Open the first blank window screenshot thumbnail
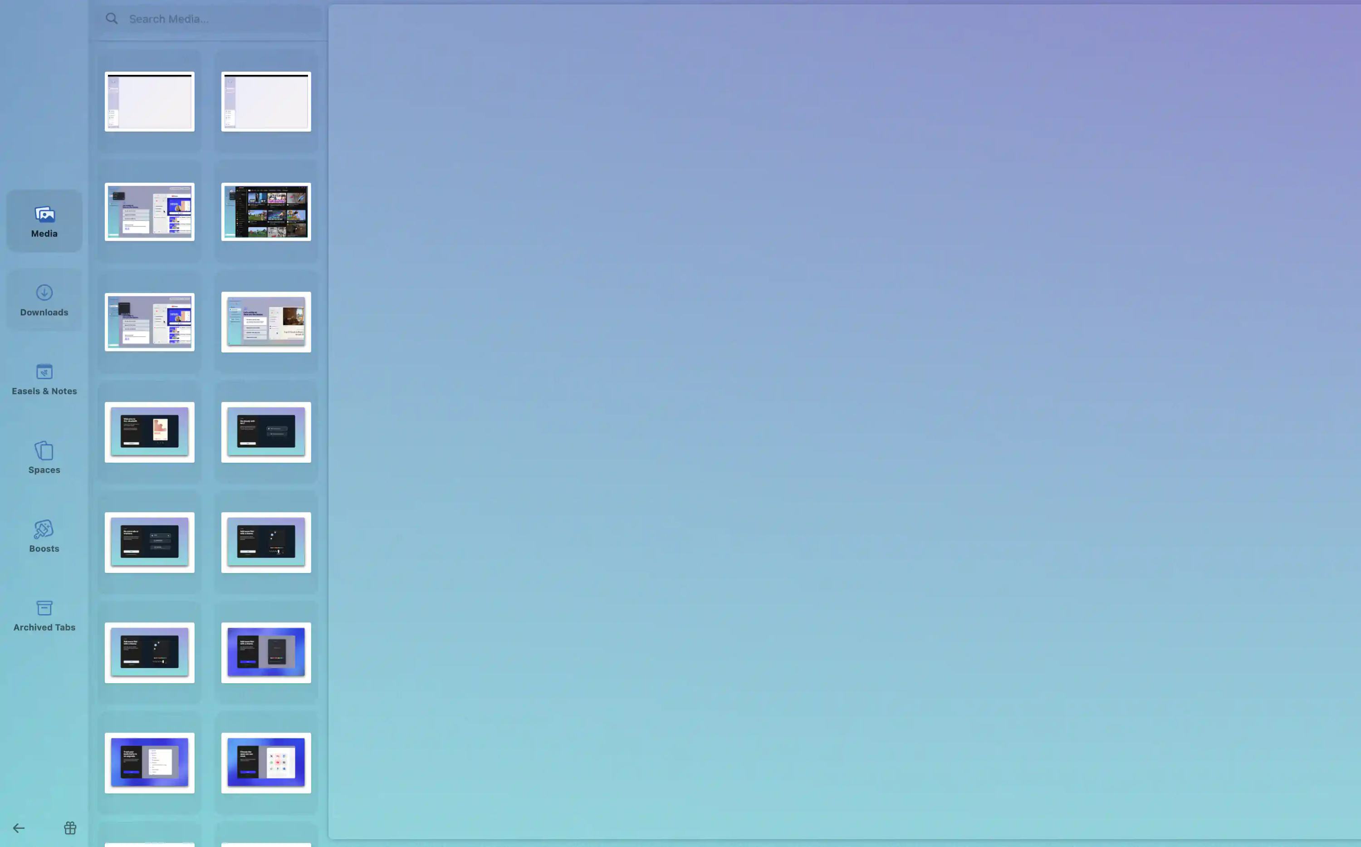This screenshot has height=847, width=1361. click(150, 102)
